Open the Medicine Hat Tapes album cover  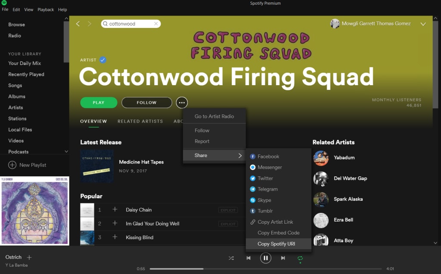pyautogui.click(x=97, y=166)
